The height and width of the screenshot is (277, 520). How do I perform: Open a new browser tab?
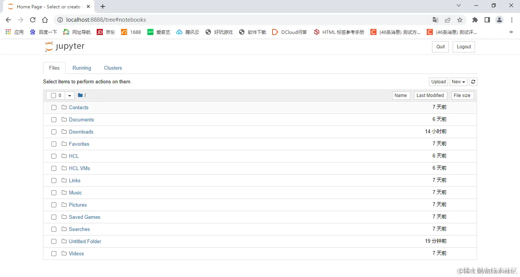pyautogui.click(x=103, y=6)
